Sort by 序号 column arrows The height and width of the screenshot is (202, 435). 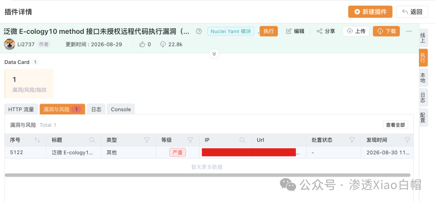point(37,140)
